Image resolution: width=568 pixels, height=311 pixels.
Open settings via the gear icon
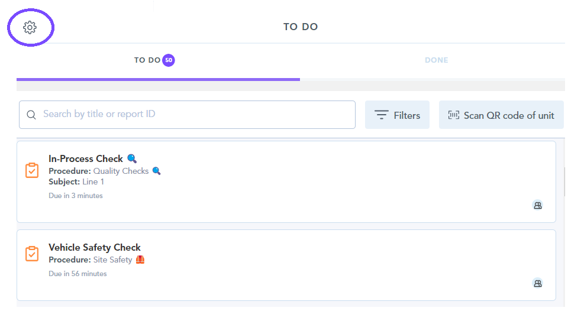click(30, 27)
